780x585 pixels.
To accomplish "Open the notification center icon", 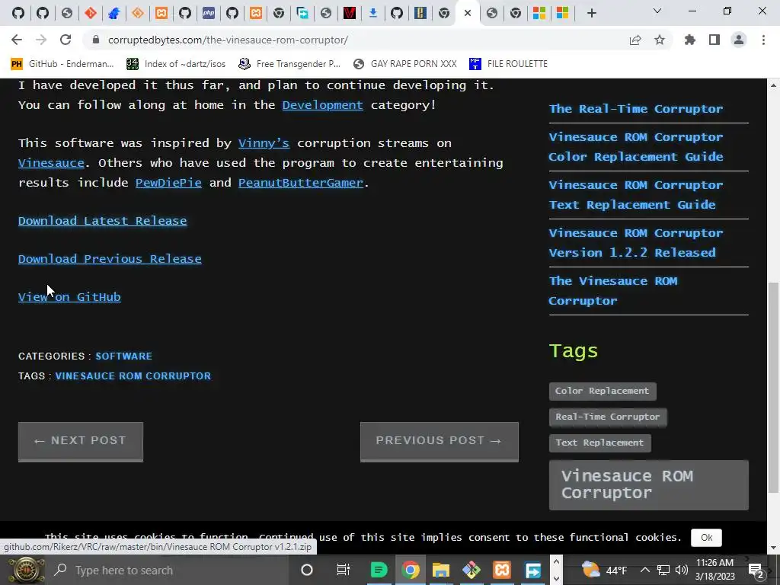I will tap(756, 571).
